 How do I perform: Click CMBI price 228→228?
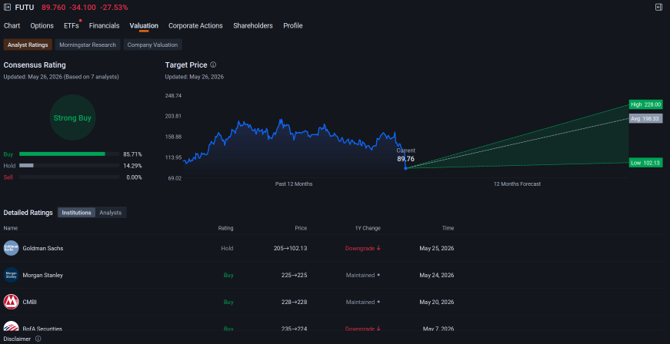[x=294, y=302]
